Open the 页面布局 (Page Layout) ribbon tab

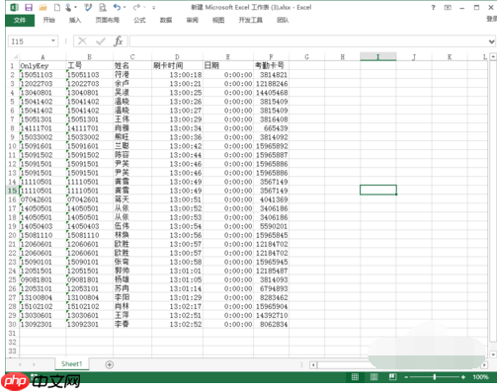108,20
